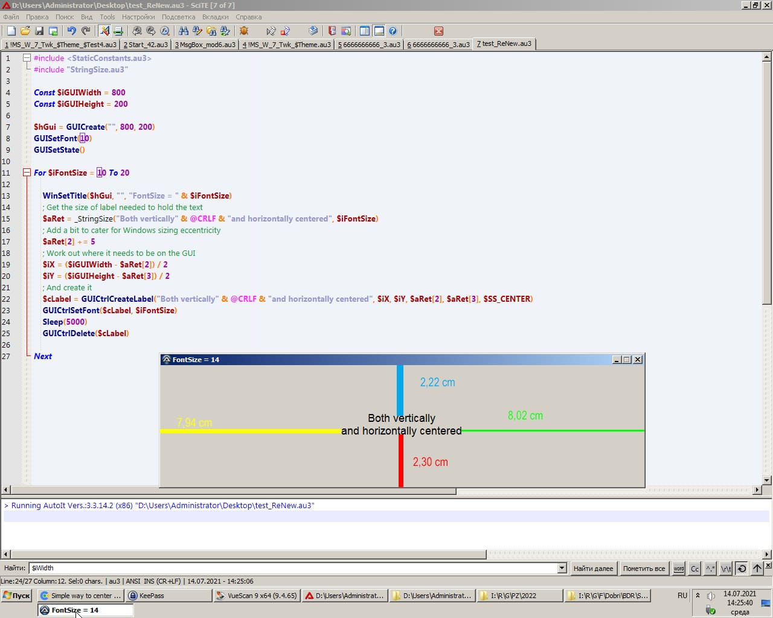Toggle search up arrow option
The image size is (773, 618).
pos(757,569)
